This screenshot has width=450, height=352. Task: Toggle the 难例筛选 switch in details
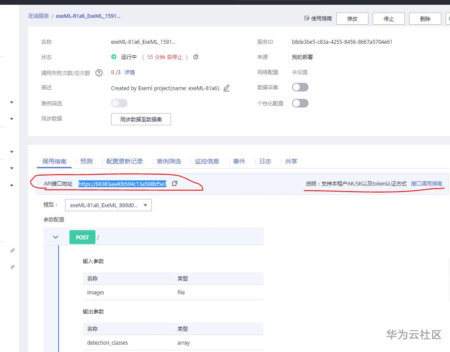pyautogui.click(x=119, y=103)
